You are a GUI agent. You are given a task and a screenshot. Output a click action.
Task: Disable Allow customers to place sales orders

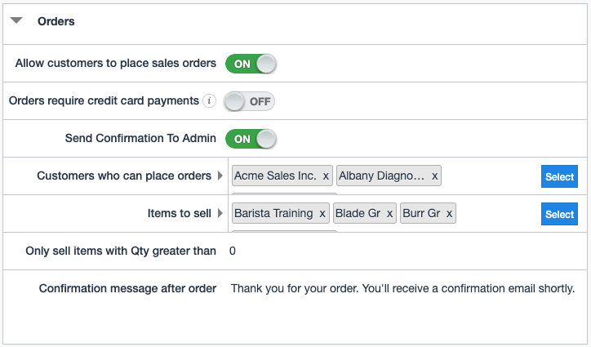point(251,64)
